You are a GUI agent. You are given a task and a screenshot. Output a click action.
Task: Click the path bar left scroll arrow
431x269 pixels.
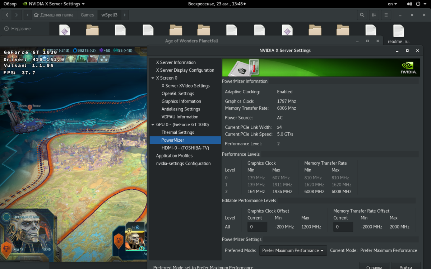28,15
